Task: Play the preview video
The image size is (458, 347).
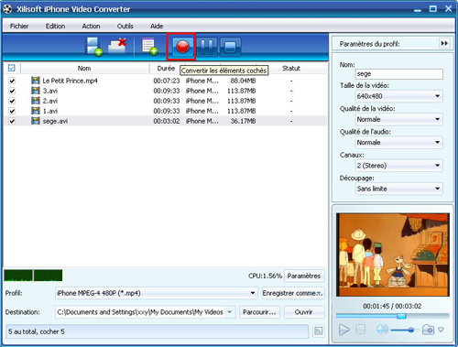Action: point(344,330)
